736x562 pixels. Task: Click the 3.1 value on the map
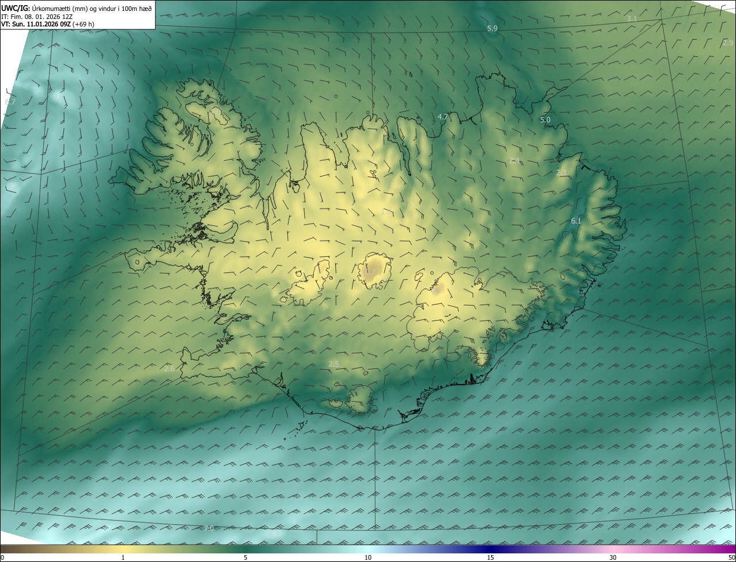click(x=632, y=19)
